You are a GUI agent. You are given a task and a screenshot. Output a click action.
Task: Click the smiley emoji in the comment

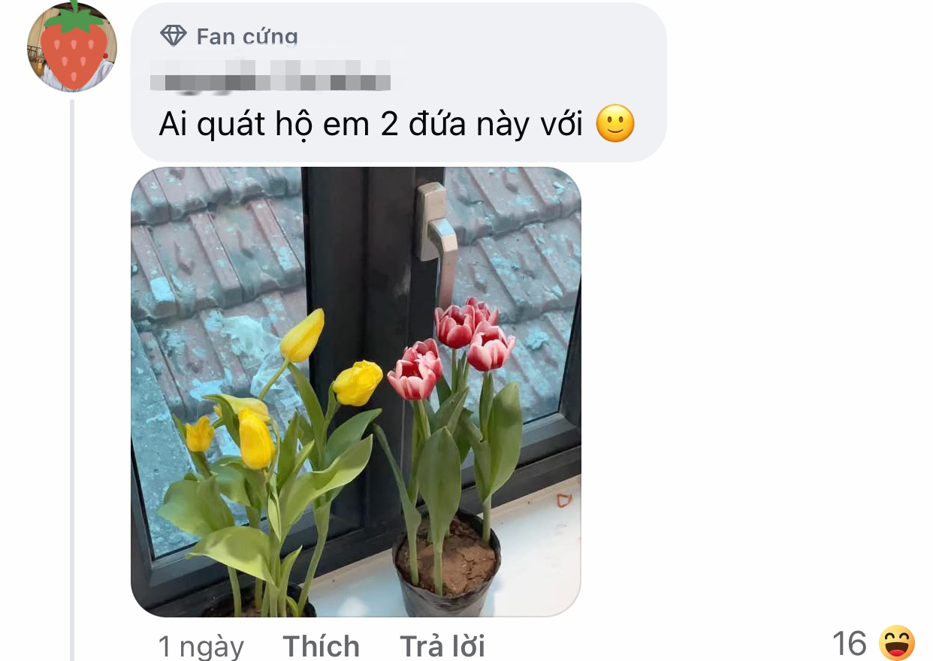click(615, 124)
